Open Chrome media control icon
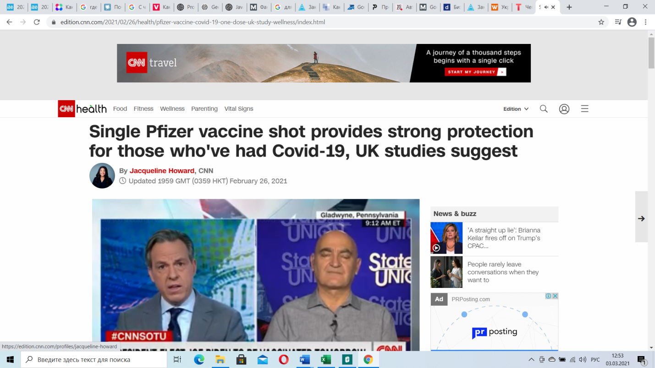This screenshot has height=368, width=655. coord(618,22)
